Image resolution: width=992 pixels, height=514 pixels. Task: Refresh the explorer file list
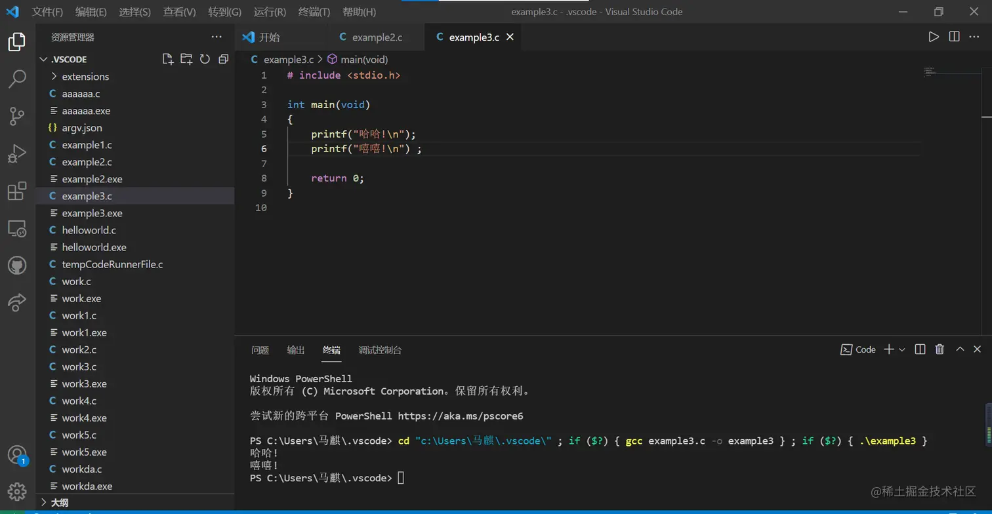(x=205, y=59)
